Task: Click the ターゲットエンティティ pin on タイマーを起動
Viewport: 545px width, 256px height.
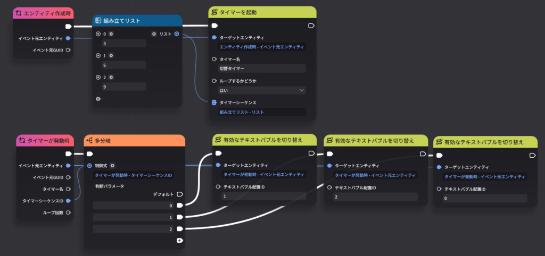Action: 214,37
